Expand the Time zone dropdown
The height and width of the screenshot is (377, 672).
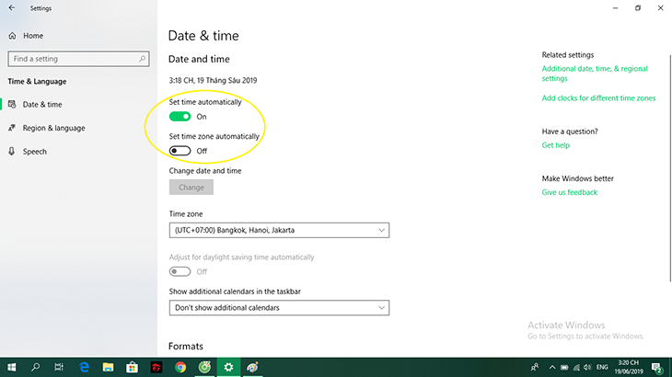tap(279, 230)
